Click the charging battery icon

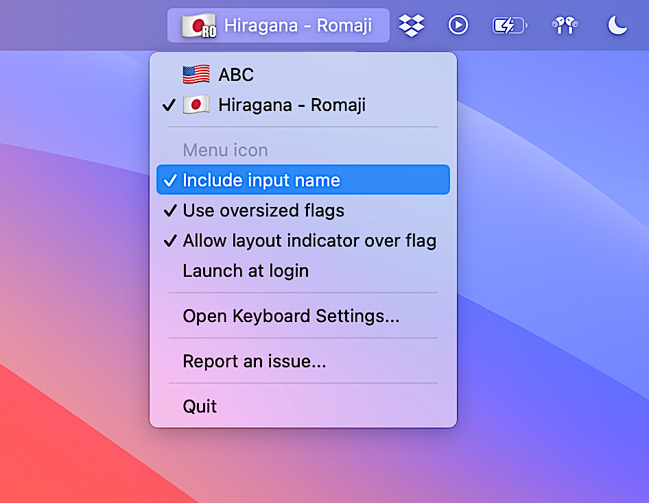click(509, 25)
